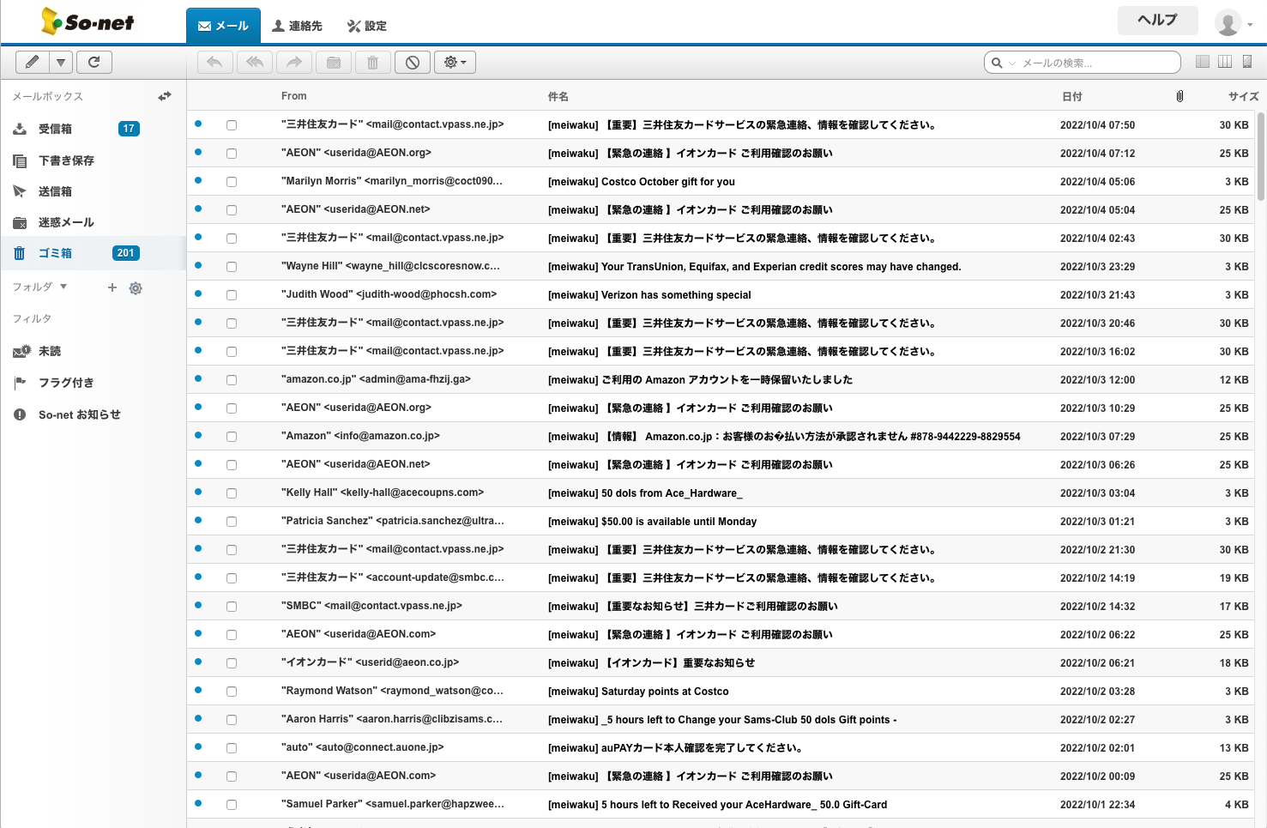The width and height of the screenshot is (1267, 828).
Task: Sort by attachment paperclip column icon
Action: click(1180, 96)
